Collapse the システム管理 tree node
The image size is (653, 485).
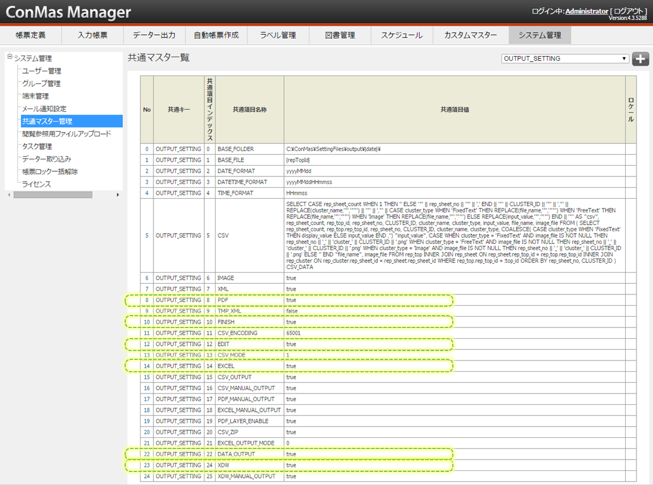[9, 57]
